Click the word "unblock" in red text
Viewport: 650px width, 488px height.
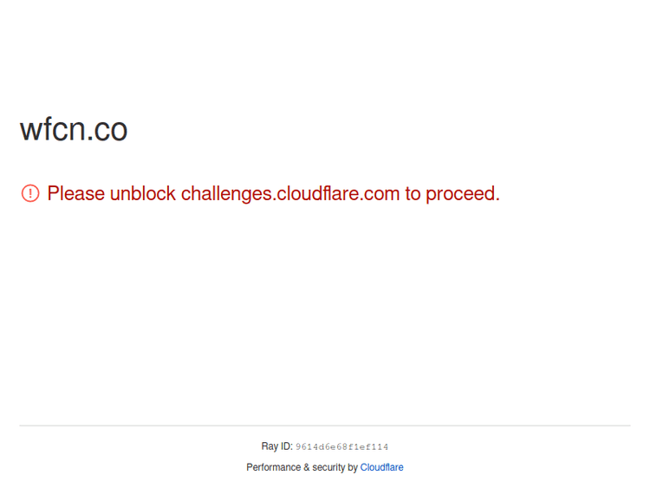click(x=142, y=193)
